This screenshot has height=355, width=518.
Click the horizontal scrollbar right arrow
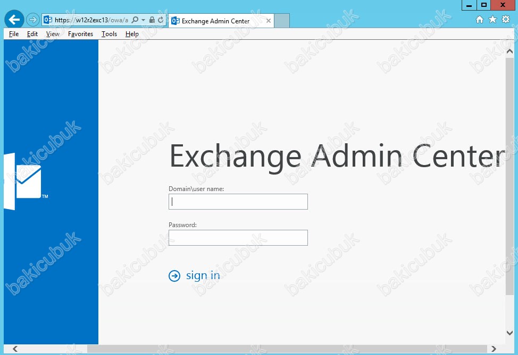point(494,349)
